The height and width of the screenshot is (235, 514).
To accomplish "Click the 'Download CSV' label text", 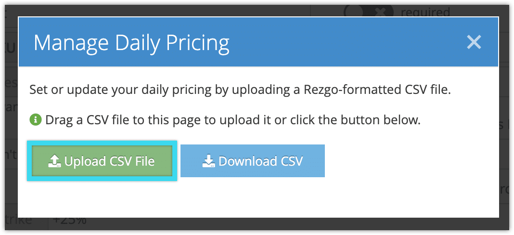I will pos(260,161).
